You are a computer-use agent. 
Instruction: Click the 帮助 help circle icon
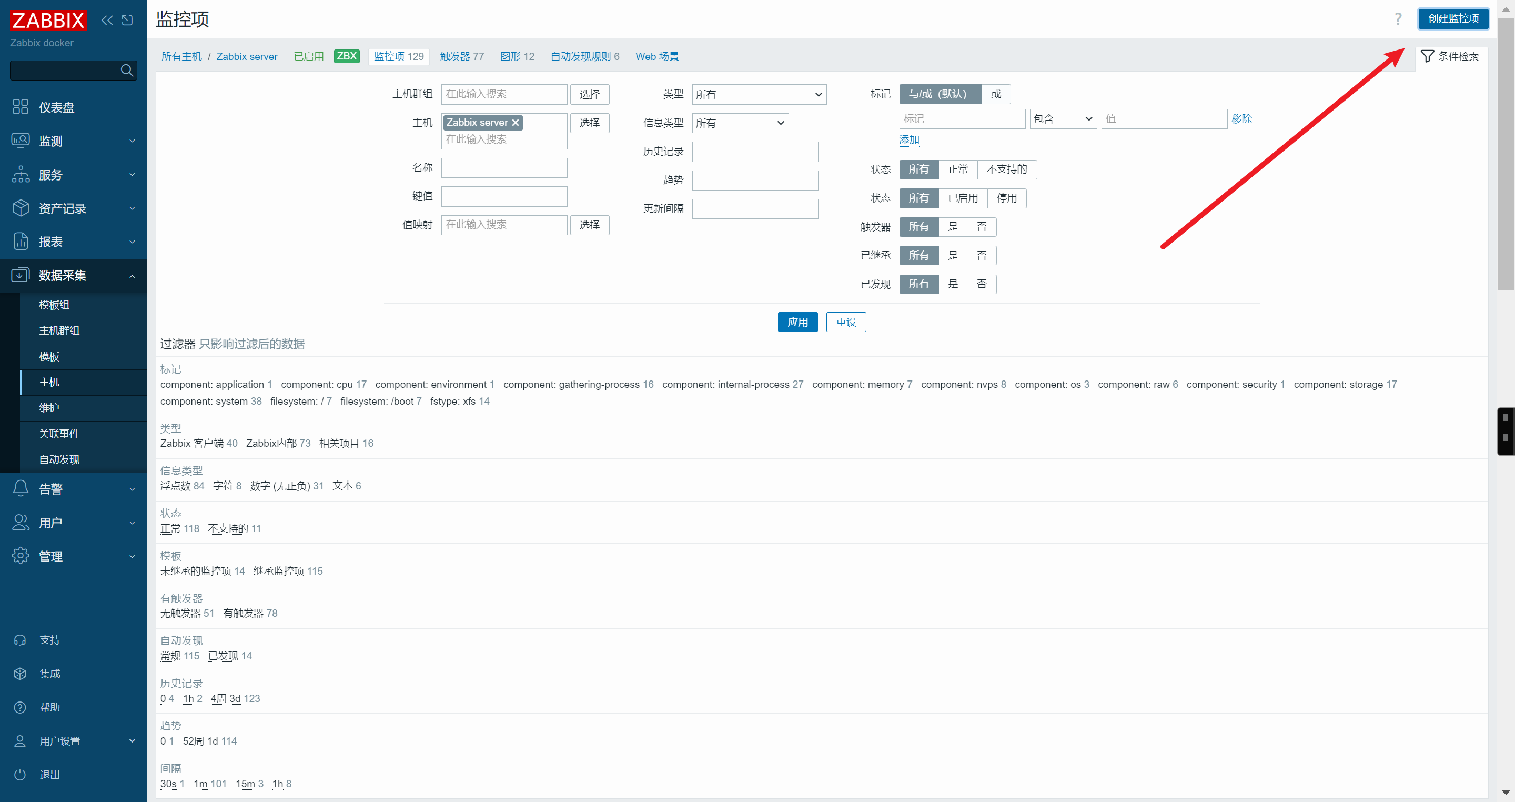pyautogui.click(x=20, y=707)
